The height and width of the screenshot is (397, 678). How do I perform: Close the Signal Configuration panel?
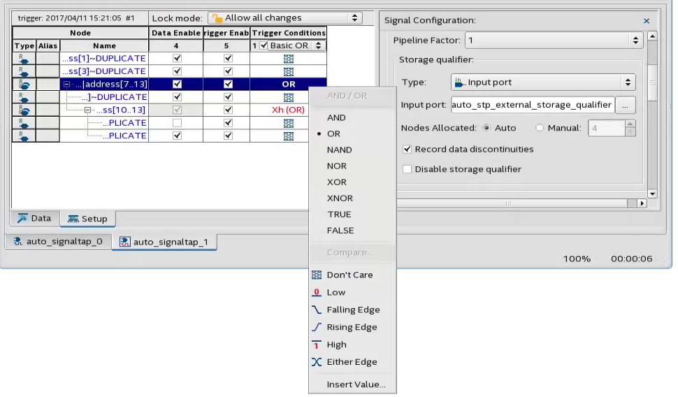646,21
